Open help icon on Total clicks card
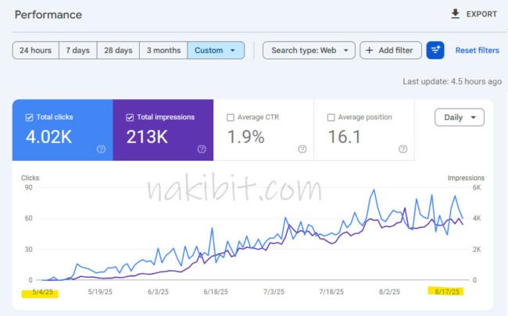 click(x=101, y=149)
